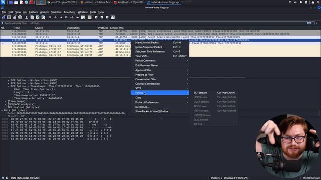This screenshot has width=321, height=180.
Task: Expand the Copy submenu entry
Action: click(x=159, y=98)
